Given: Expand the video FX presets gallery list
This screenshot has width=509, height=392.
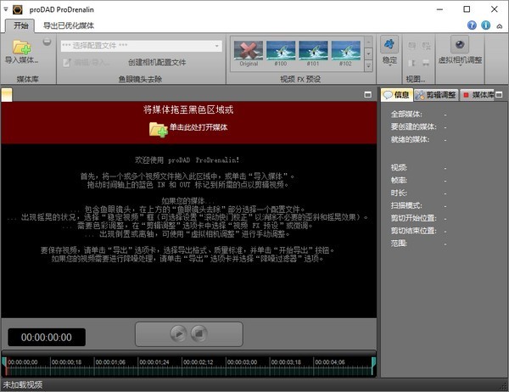Looking at the screenshot, I should tap(366, 64).
